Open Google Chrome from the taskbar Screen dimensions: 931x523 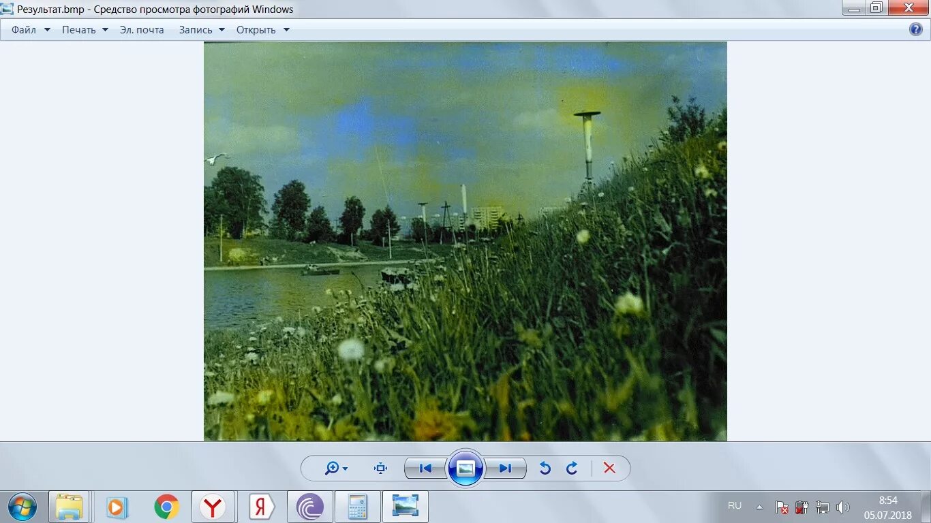click(x=166, y=507)
